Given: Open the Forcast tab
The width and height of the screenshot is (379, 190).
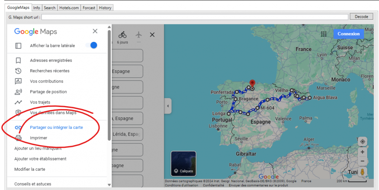Looking at the screenshot, I should [x=89, y=8].
